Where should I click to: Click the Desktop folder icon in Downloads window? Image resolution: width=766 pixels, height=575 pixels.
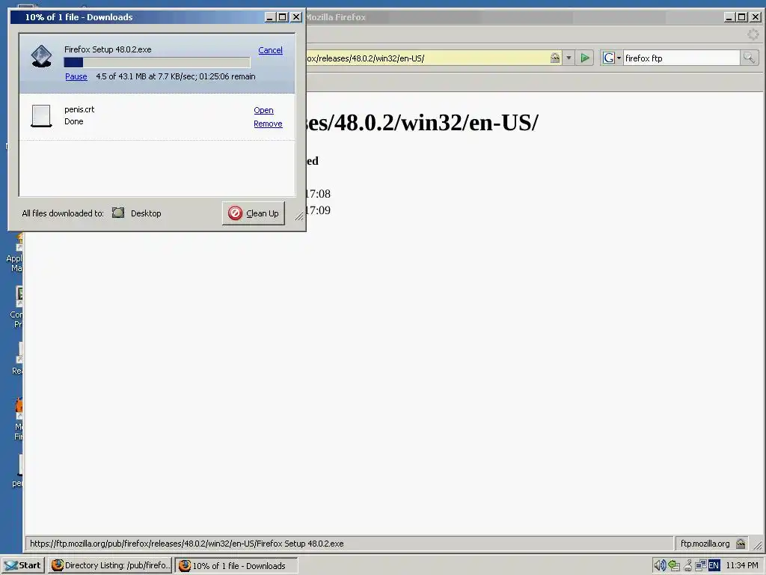coord(118,213)
